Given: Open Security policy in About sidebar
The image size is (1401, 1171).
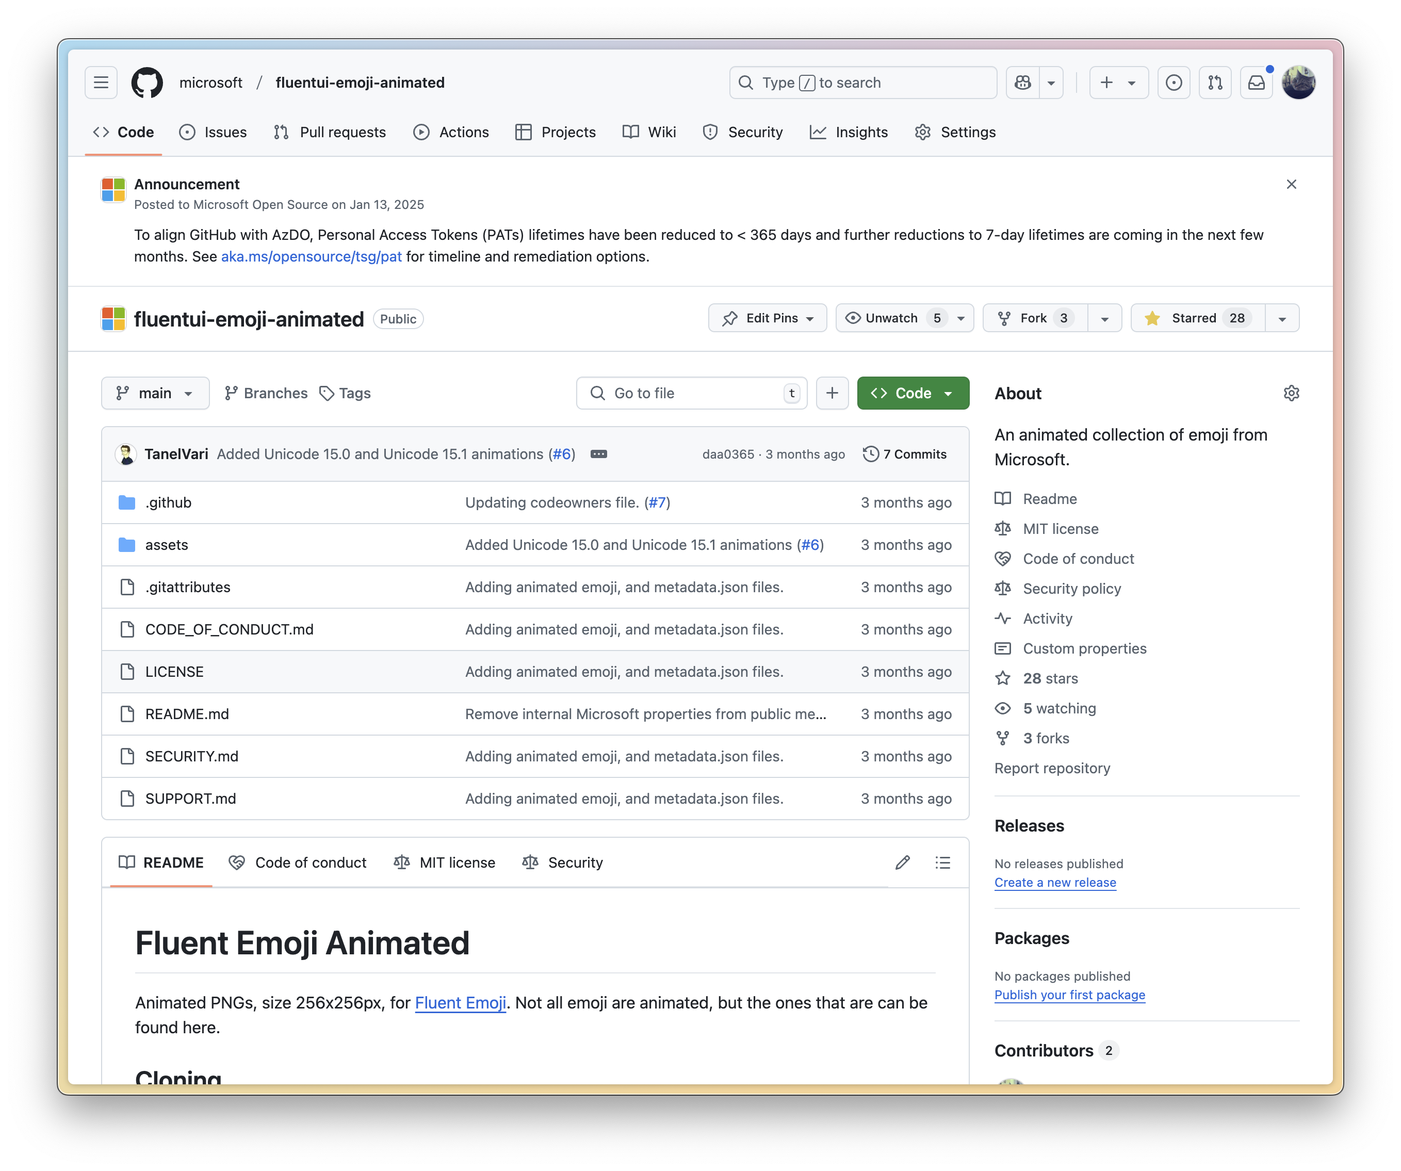Looking at the screenshot, I should point(1071,589).
